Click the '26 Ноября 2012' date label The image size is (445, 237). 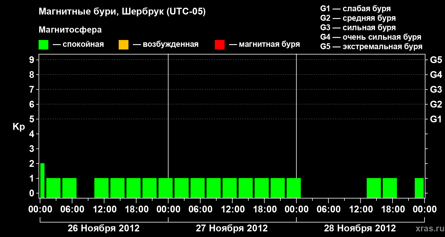pyautogui.click(x=104, y=228)
